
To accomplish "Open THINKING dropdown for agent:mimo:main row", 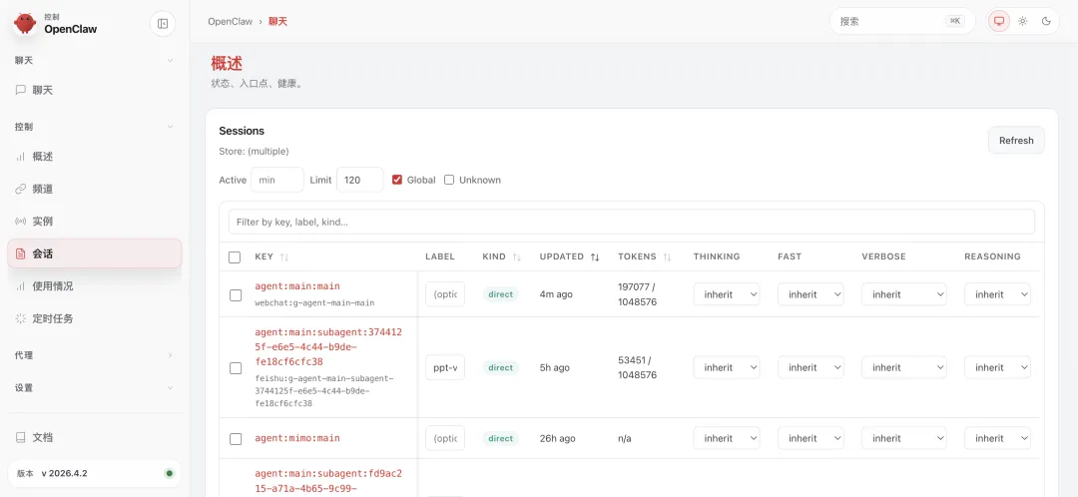I will [x=727, y=438].
